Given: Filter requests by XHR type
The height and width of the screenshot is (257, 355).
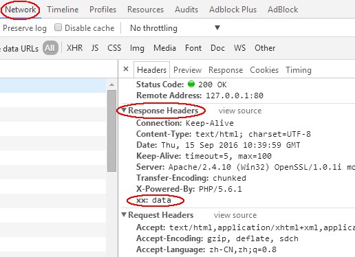Looking at the screenshot, I should (74, 48).
